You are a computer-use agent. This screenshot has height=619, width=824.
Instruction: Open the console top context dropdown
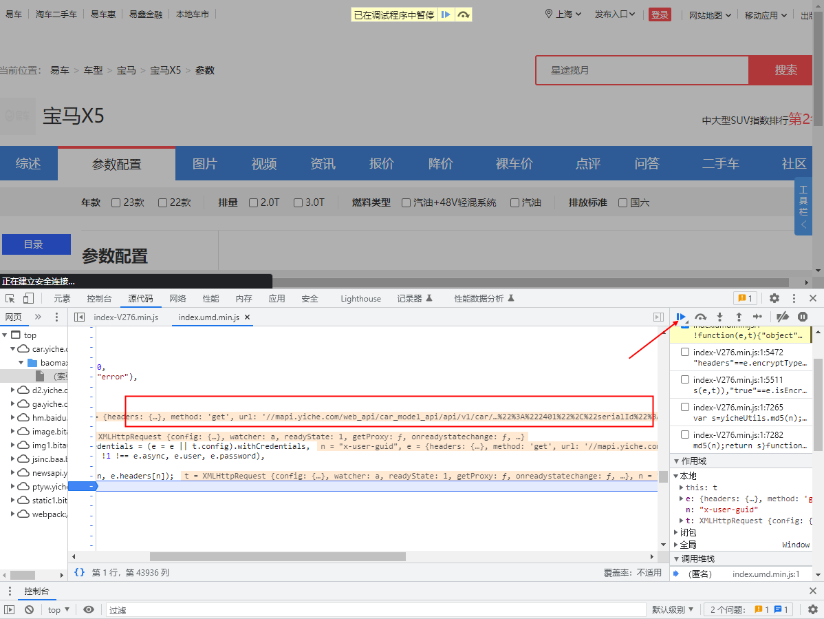(58, 609)
